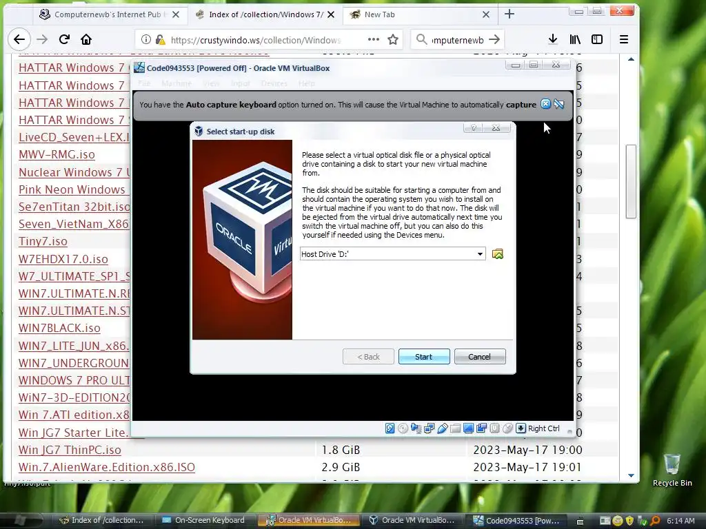Open the Input menu of the VirtualBox VM window
Screen dimensions: 706x529
click(240, 83)
